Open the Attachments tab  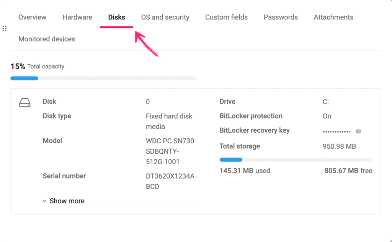[x=333, y=17]
